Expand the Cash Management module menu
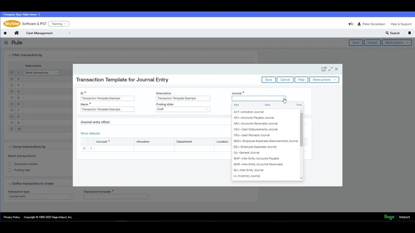Image resolution: width=415 pixels, height=233 pixels. [48, 33]
